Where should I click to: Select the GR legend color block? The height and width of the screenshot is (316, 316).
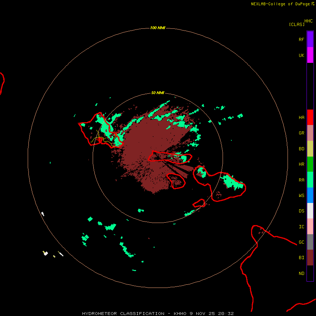tap(310, 133)
